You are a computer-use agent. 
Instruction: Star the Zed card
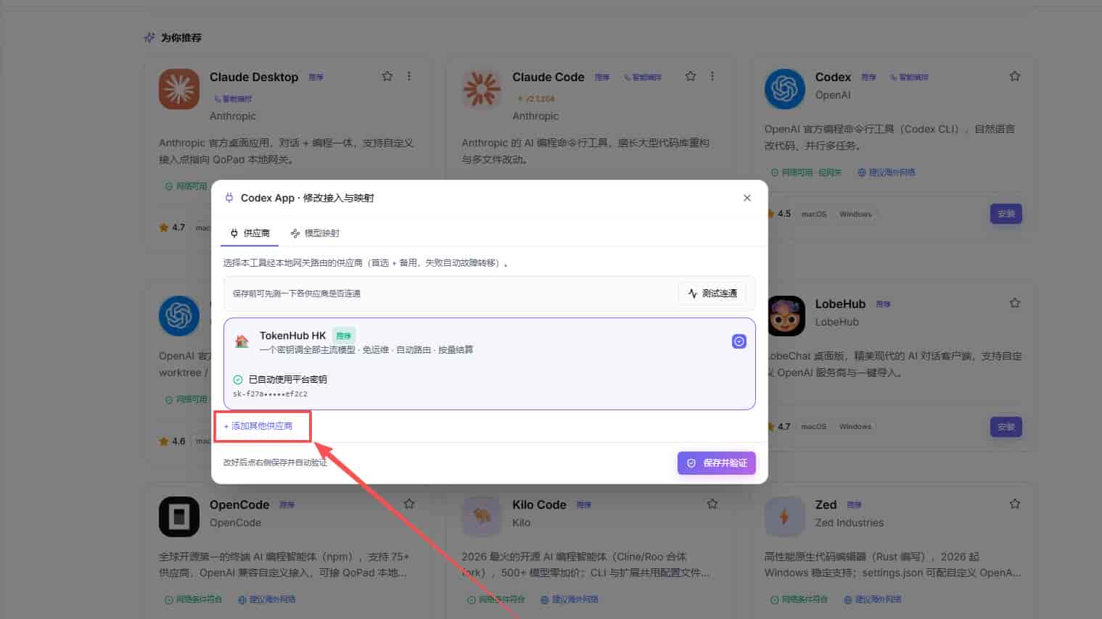click(1015, 504)
